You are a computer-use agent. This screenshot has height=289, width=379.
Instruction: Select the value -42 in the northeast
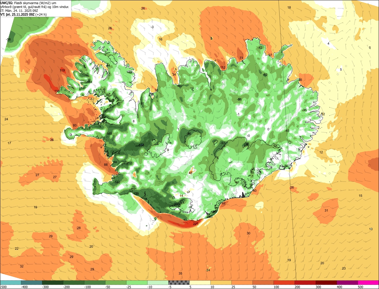(260, 48)
